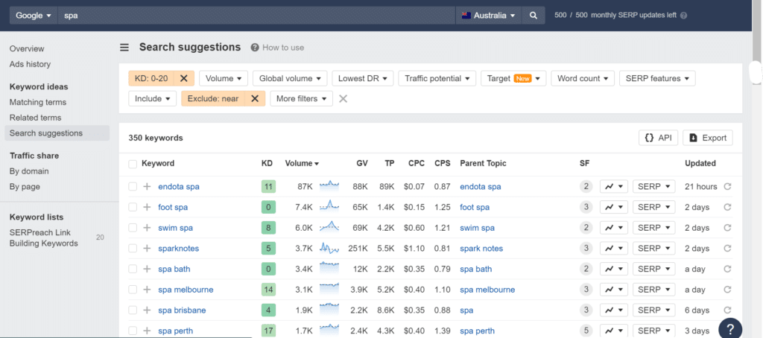Add swim spa keyword with plus icon
This screenshot has height=338, width=763.
click(147, 228)
